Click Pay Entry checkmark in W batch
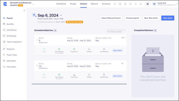 [74, 49]
